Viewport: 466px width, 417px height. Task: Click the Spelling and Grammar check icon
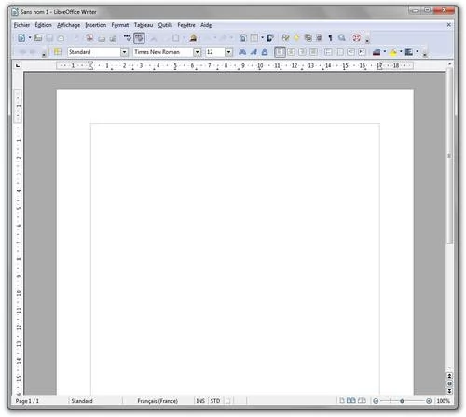point(128,38)
